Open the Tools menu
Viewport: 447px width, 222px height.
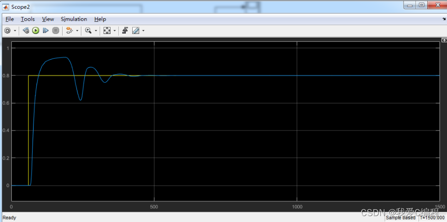click(x=28, y=19)
